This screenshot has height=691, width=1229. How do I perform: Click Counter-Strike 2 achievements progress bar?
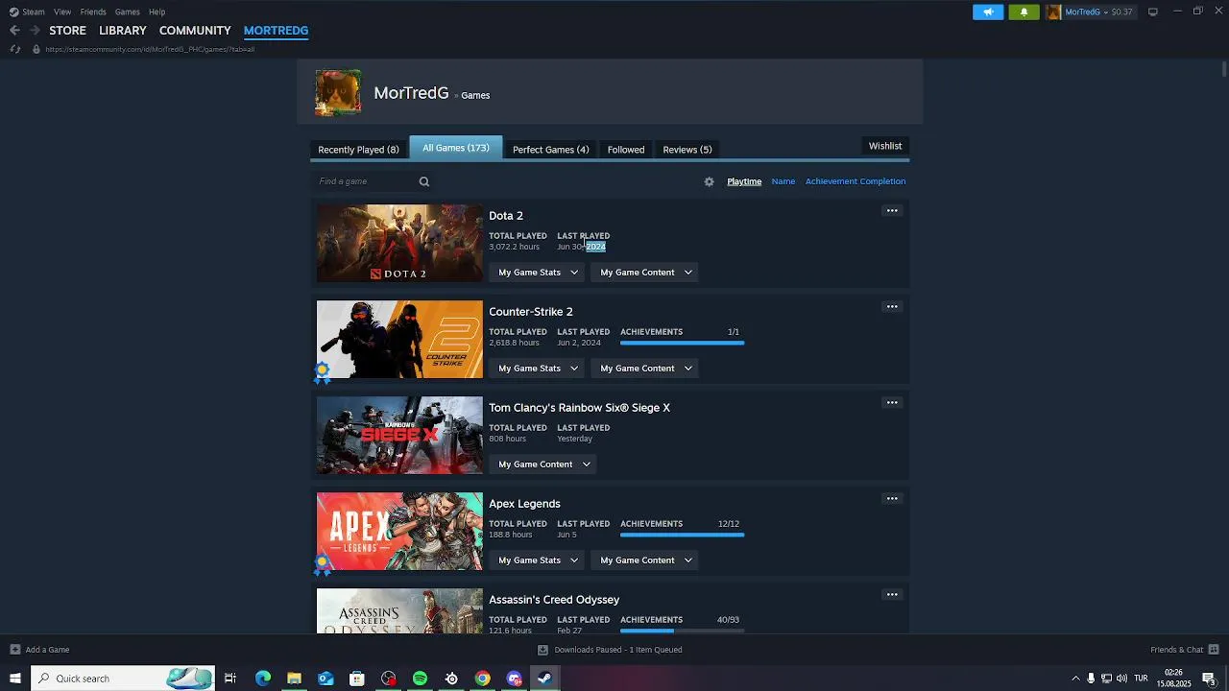coord(682,343)
